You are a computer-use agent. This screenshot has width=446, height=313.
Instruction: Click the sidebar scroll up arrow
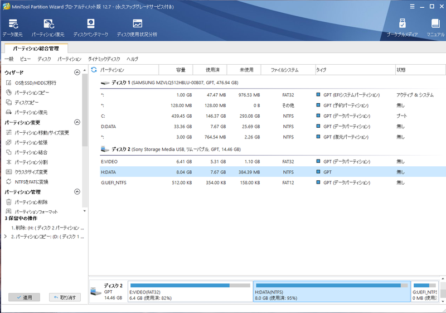point(85,70)
